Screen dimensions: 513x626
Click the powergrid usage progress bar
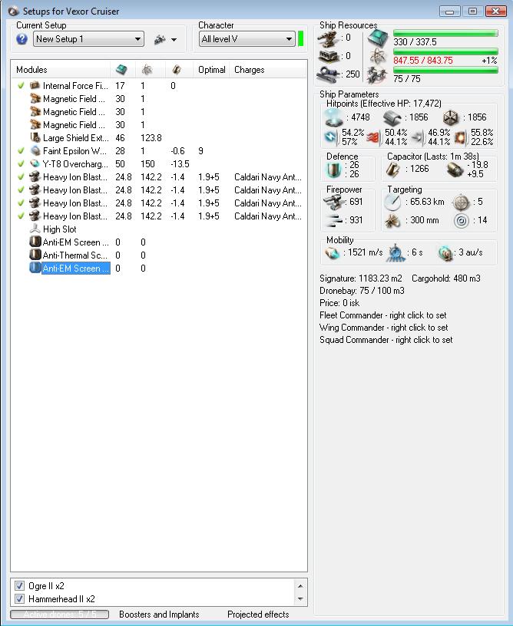[445, 51]
